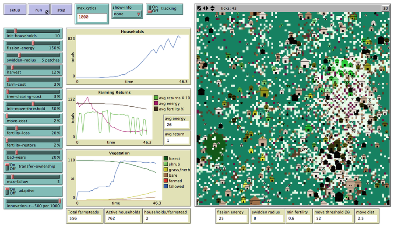Toggle the tracking switch
This screenshot has width=394, height=227.
(x=153, y=9)
